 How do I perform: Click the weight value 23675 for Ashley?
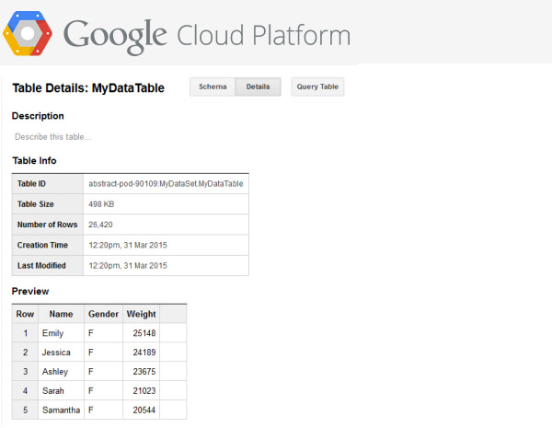[x=144, y=372]
